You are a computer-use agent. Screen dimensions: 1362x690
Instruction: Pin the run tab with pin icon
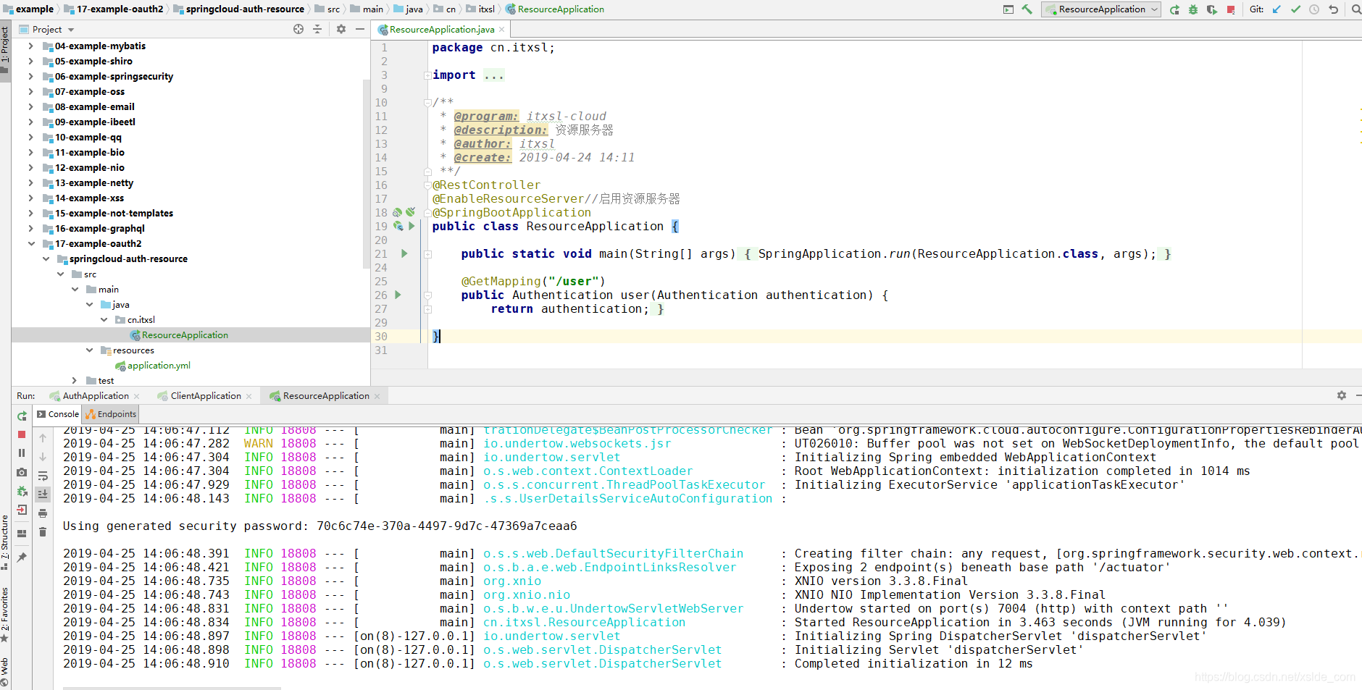coord(22,557)
